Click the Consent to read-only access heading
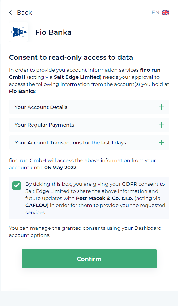Viewport: 178px width, 306px height. 71,57
